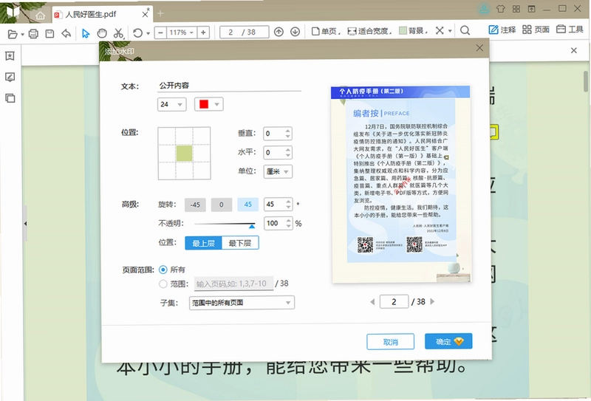Open the 注释 annotation menu

tap(502, 30)
